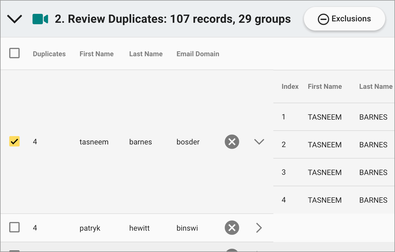Click the Duplicates column header
The image size is (395, 252).
coord(49,54)
